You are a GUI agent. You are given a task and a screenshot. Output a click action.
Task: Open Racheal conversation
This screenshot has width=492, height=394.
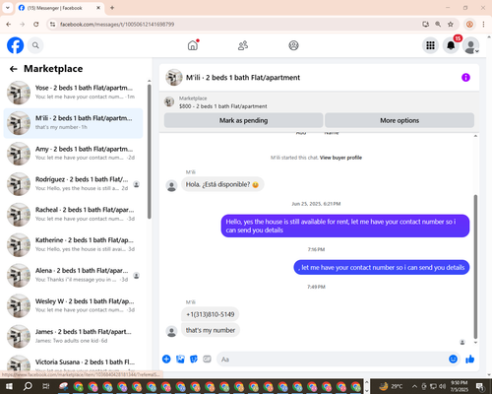point(73,215)
